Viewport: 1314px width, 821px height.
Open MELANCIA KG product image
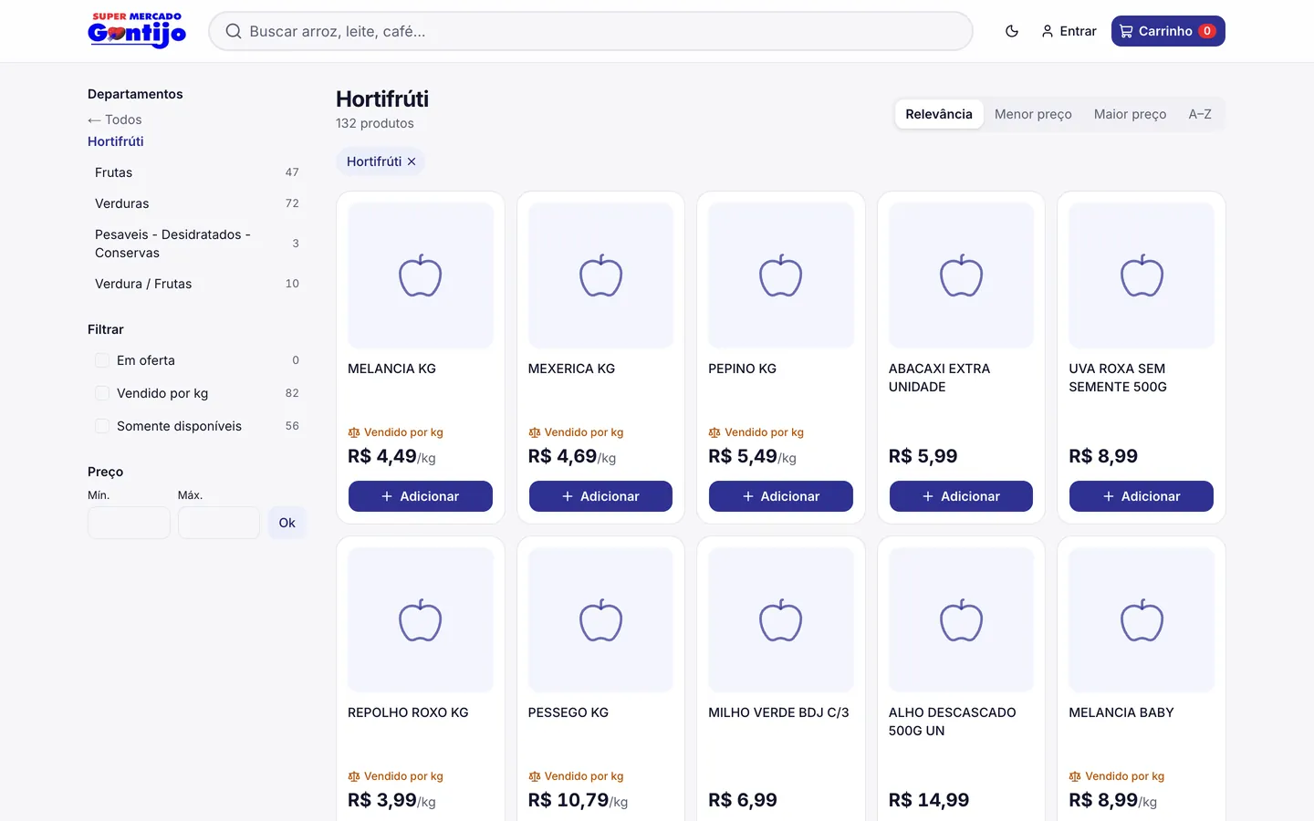point(421,275)
